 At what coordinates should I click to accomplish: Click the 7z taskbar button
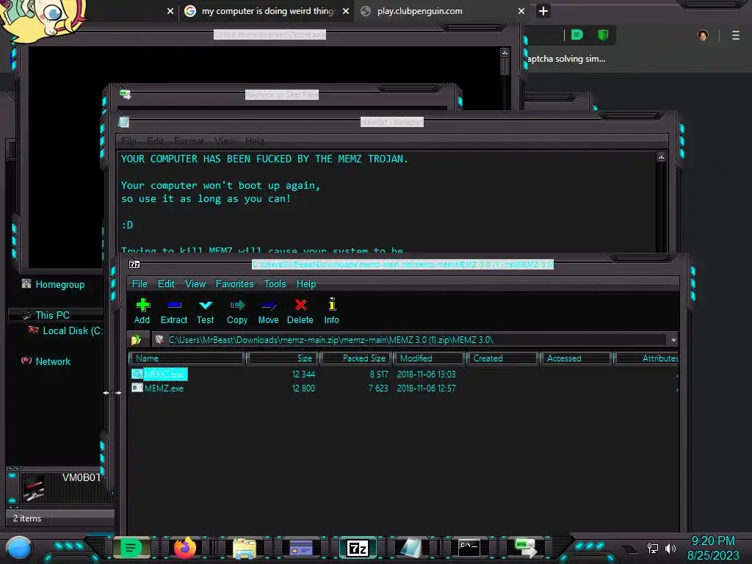[358, 548]
